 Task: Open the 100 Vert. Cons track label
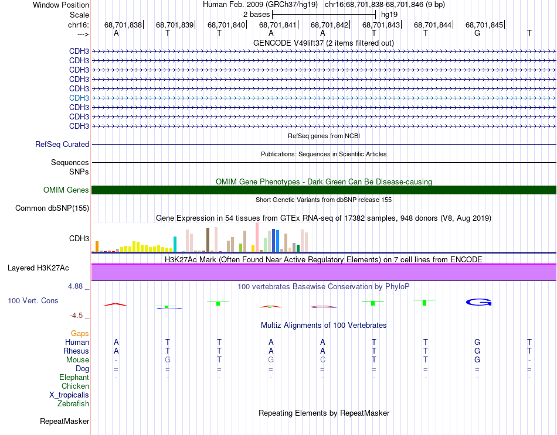click(x=34, y=300)
